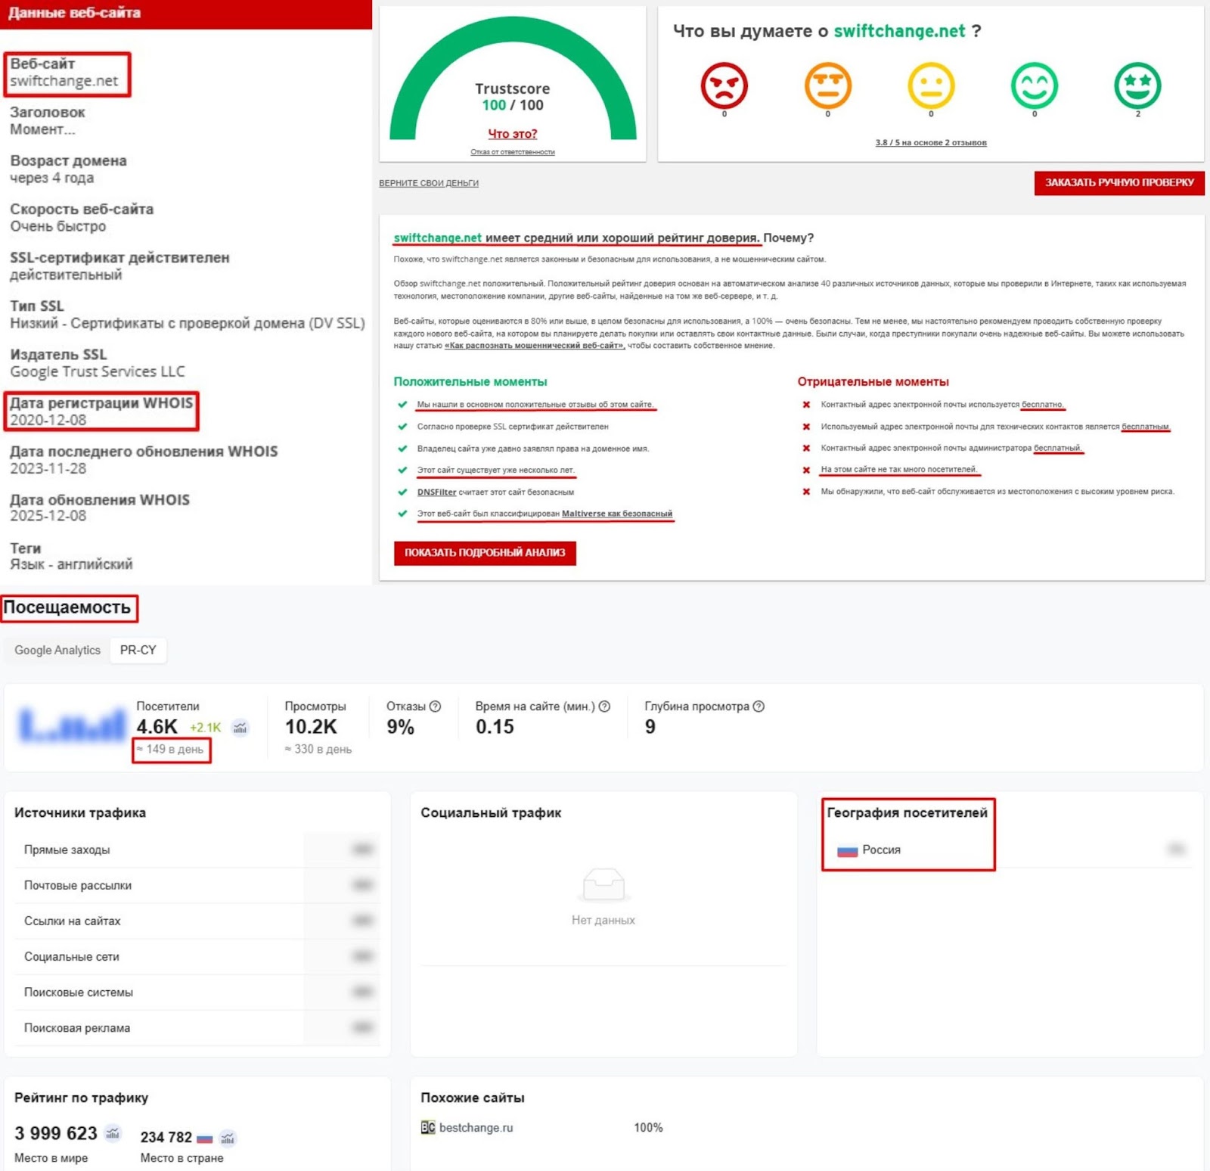This screenshot has width=1210, height=1171.
Task: Click the Поисковые системы row
Action: pyautogui.click(x=197, y=992)
